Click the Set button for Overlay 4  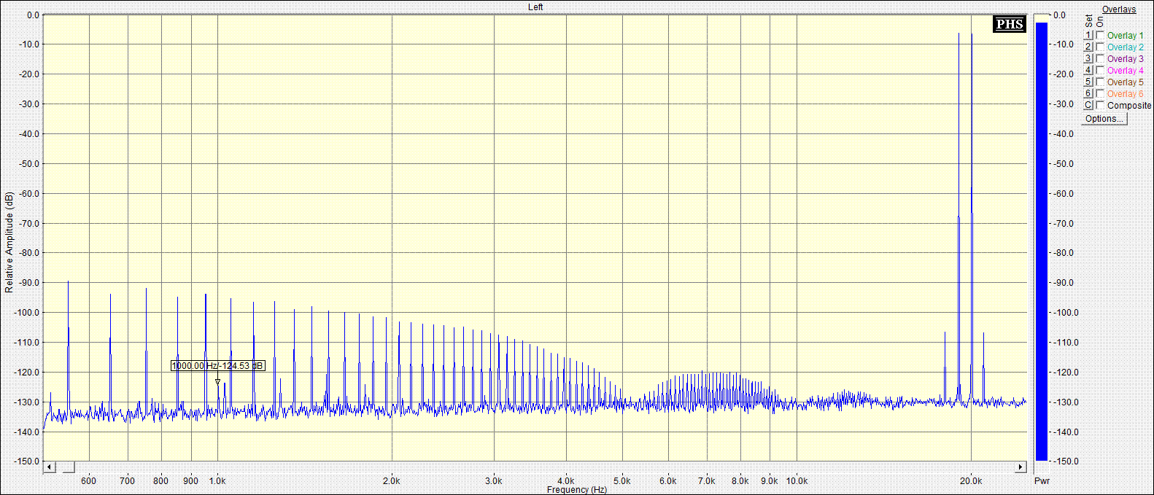tap(1088, 70)
